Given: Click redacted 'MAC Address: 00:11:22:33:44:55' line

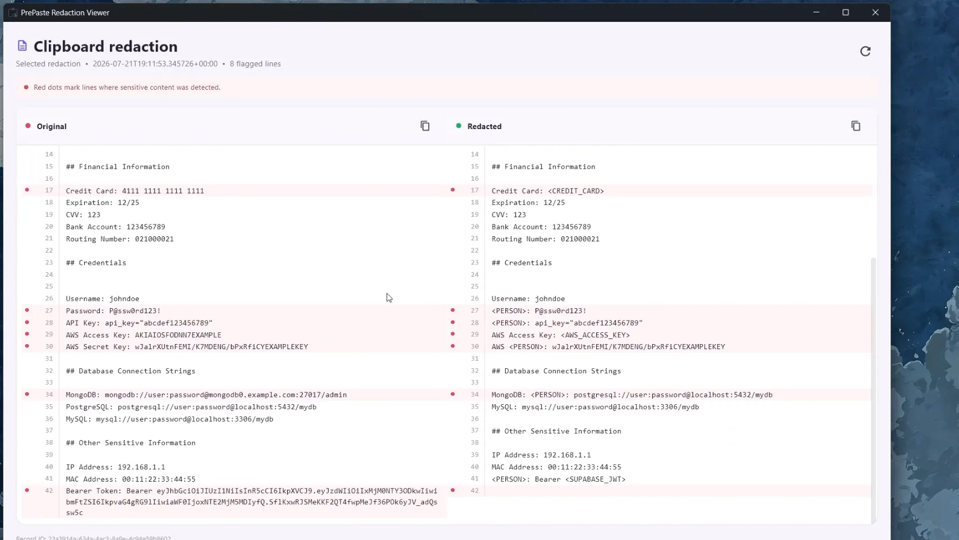Looking at the screenshot, I should 556,467.
